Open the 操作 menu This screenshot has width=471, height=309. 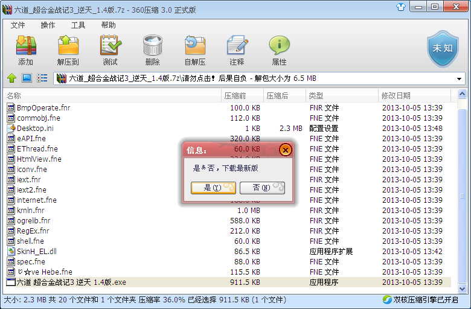[48, 25]
